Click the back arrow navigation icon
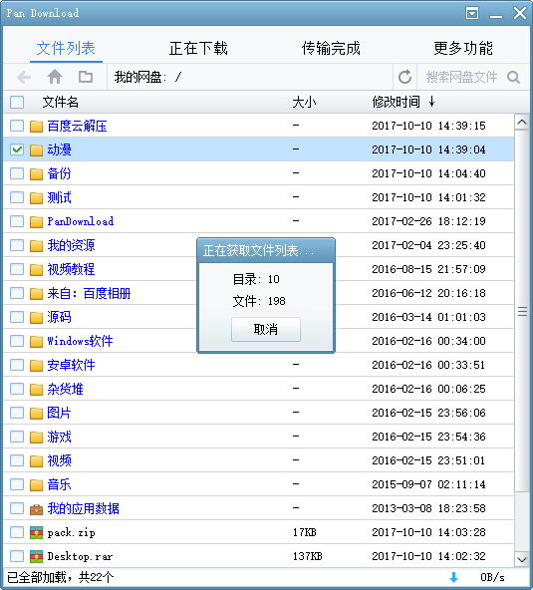This screenshot has width=533, height=590. 24,78
